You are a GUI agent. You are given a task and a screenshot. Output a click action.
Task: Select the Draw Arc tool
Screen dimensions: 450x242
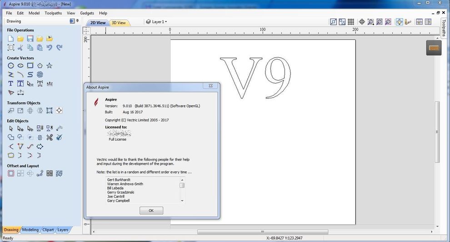[20, 75]
